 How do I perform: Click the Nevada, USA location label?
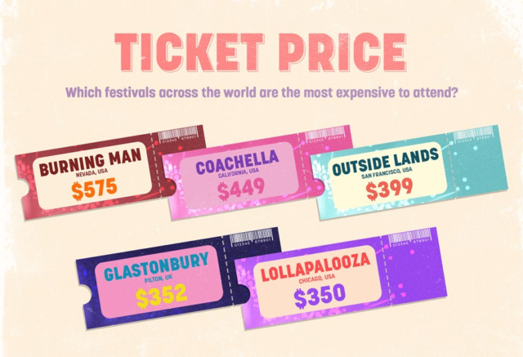(x=92, y=172)
